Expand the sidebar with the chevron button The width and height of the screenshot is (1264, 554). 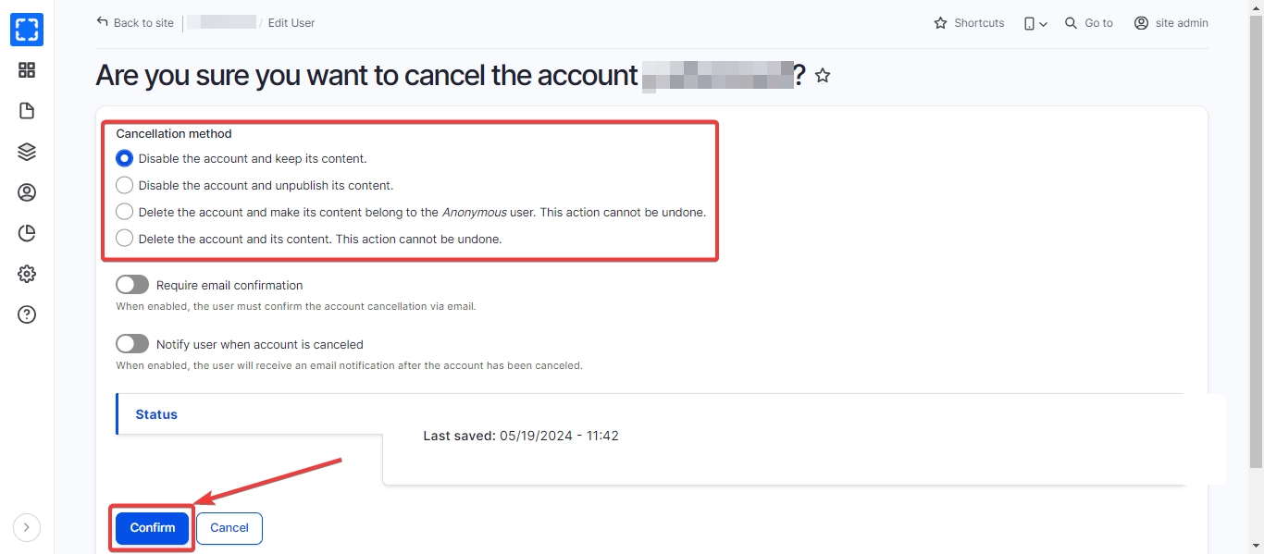click(27, 527)
